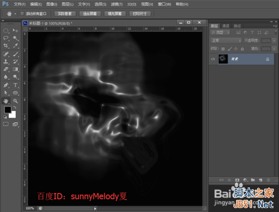Open the layer blend mode dropdown
This screenshot has width=279, height=212.
(226, 41)
